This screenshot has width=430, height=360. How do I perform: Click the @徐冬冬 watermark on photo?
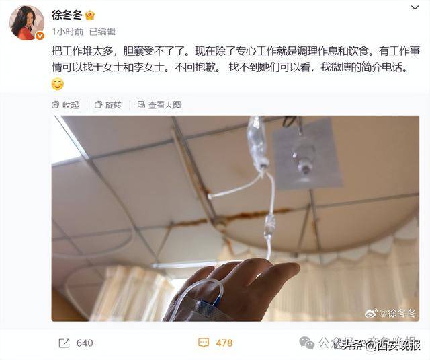click(391, 314)
